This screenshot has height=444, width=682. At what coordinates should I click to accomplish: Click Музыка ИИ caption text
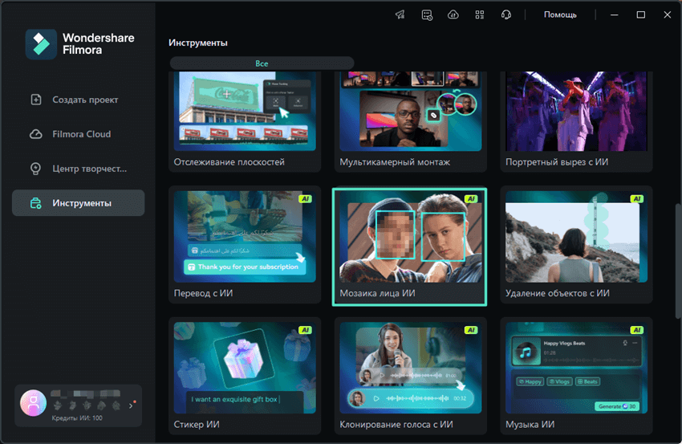pyautogui.click(x=530, y=425)
